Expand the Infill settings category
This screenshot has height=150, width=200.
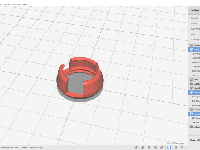click(x=194, y=80)
